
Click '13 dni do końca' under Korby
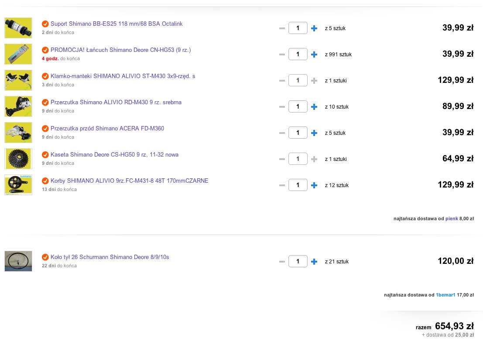pyautogui.click(x=59, y=189)
